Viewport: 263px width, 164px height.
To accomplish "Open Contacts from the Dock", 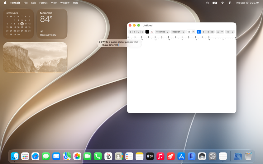I will [119, 156].
